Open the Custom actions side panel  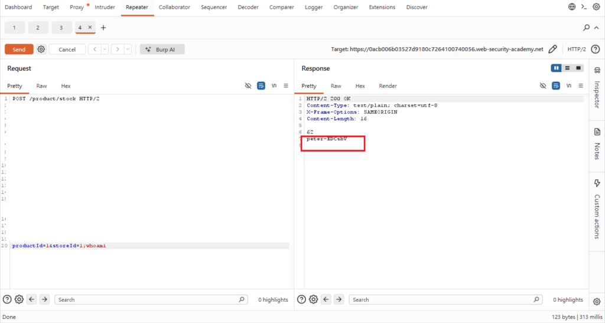pyautogui.click(x=597, y=209)
